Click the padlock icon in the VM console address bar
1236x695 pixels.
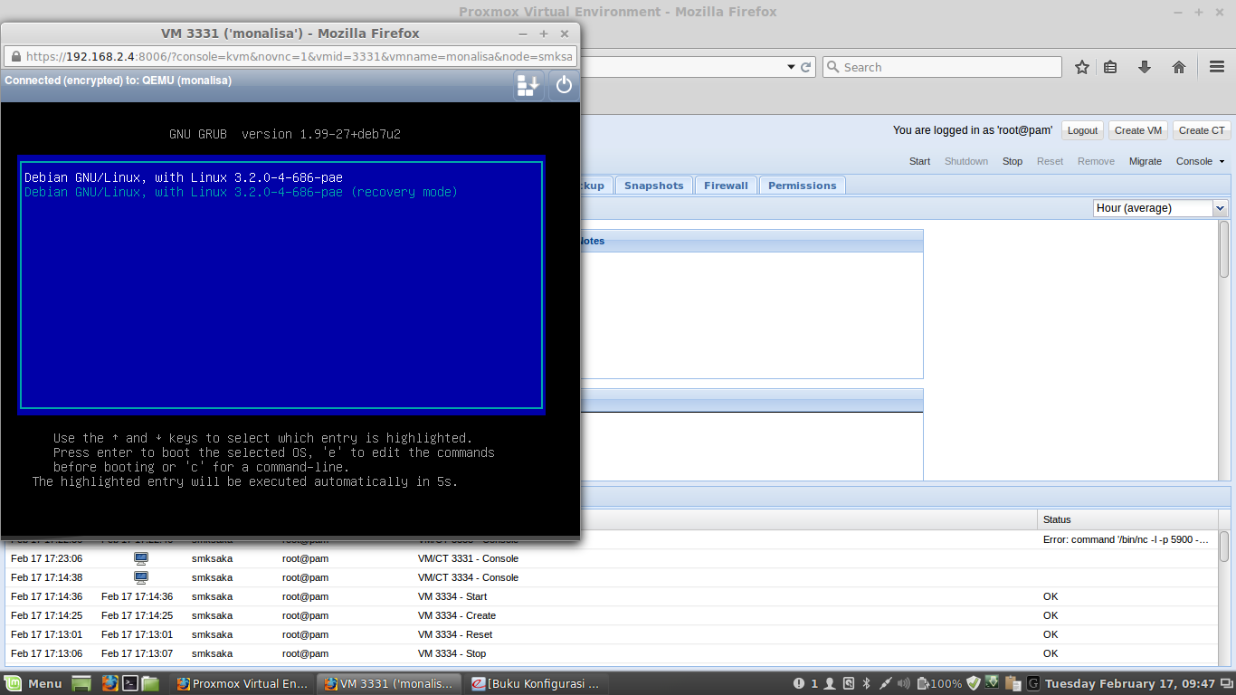click(x=16, y=56)
